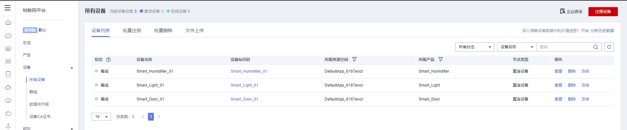Open the 分析历史数据 link
This screenshot has width=627, height=130.
point(602,31)
